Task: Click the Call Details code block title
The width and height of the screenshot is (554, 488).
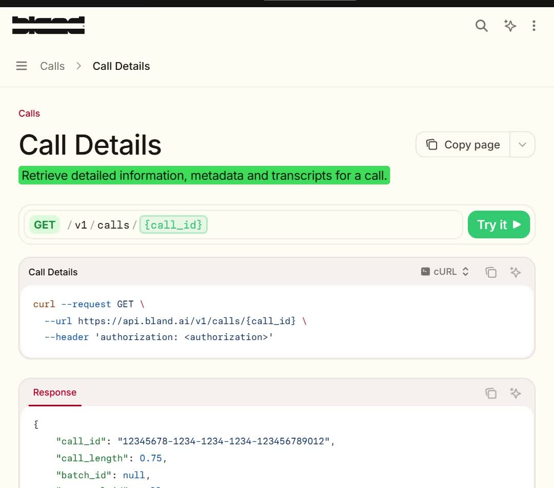Action: (x=53, y=272)
